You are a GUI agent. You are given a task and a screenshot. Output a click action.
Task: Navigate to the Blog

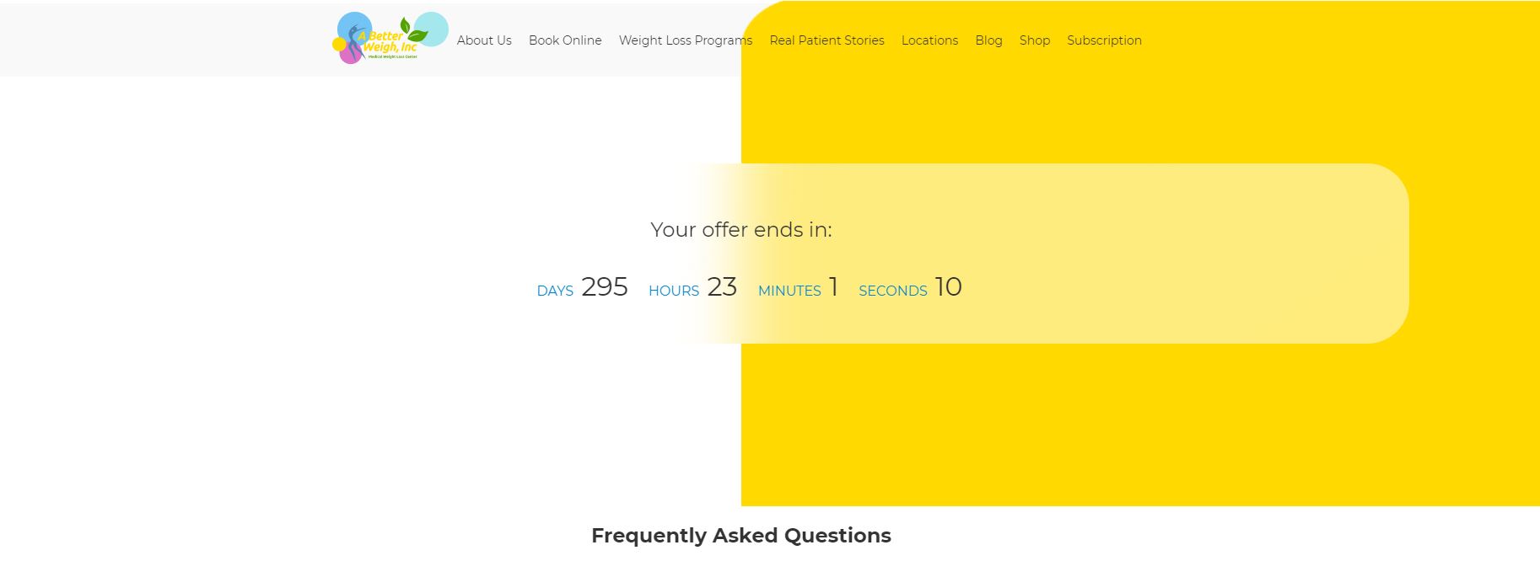tap(988, 40)
